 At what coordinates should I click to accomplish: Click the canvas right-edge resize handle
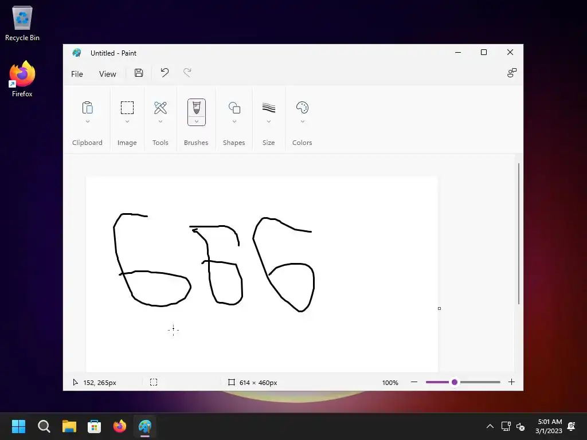click(x=439, y=308)
